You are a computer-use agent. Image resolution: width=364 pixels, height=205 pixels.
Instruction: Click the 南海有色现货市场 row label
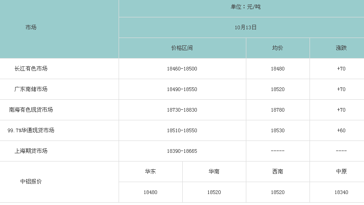pyautogui.click(x=31, y=110)
